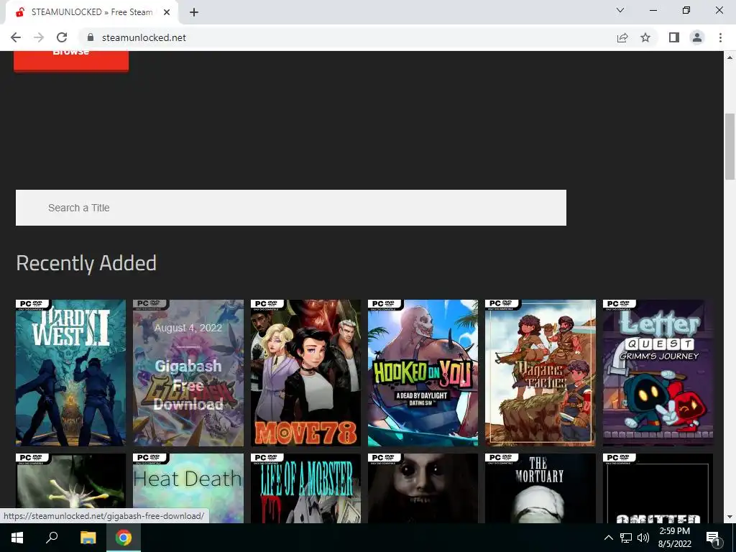Focus the Search a Title field
This screenshot has width=736, height=552.
pos(291,208)
